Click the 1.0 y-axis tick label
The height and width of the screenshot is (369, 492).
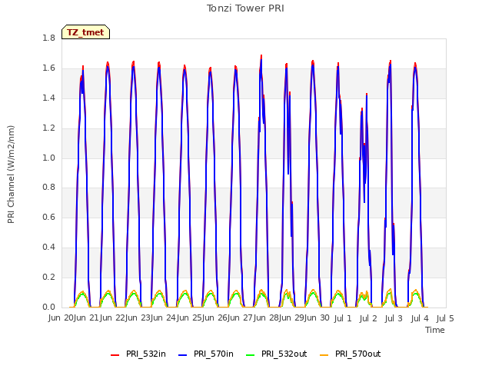(48, 158)
